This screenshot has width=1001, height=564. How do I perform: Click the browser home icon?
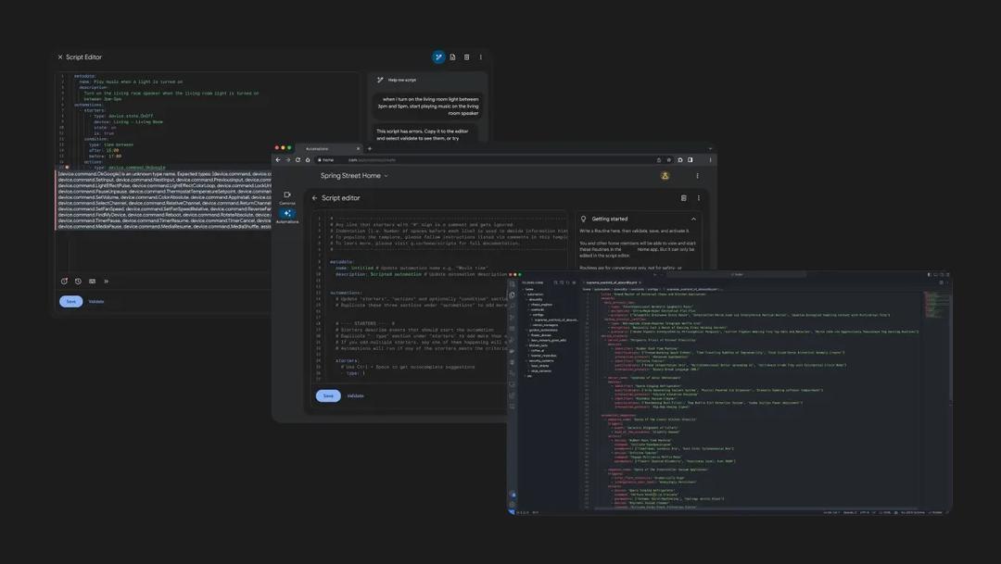[x=307, y=159]
